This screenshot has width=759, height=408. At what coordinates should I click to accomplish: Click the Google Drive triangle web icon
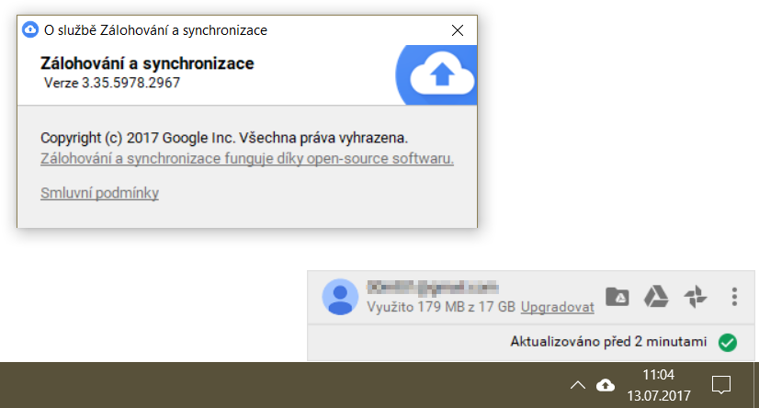coord(655,296)
